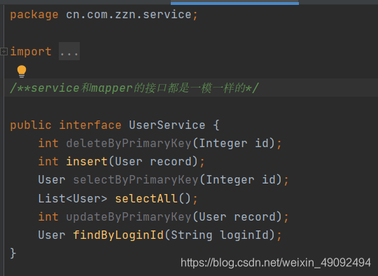The width and height of the screenshot is (378, 276).
Task: Click User return type of selectByPrimaryKey
Action: (x=52, y=180)
